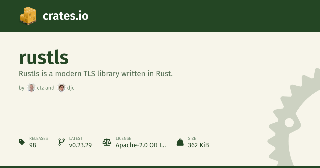Click the 362 KiB size value
Screen dimensions: 320x168
coord(198,145)
